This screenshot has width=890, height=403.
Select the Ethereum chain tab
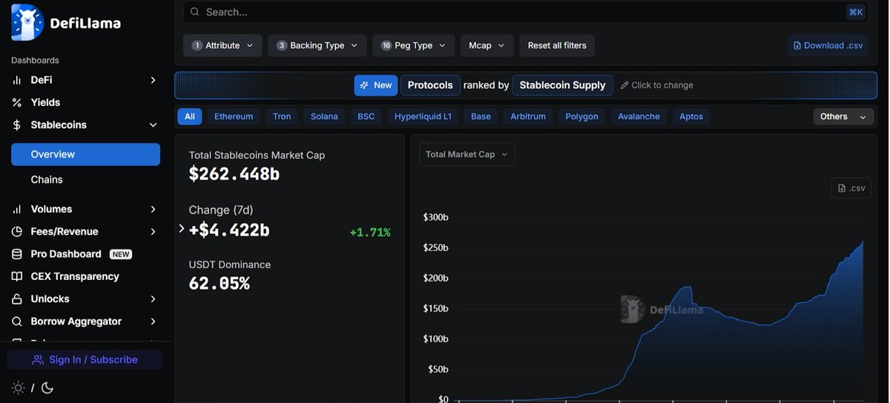pyautogui.click(x=234, y=116)
